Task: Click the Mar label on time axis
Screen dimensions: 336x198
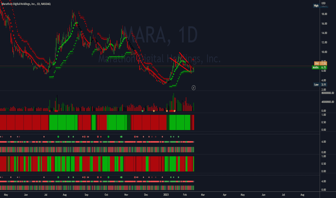Action: [203, 195]
